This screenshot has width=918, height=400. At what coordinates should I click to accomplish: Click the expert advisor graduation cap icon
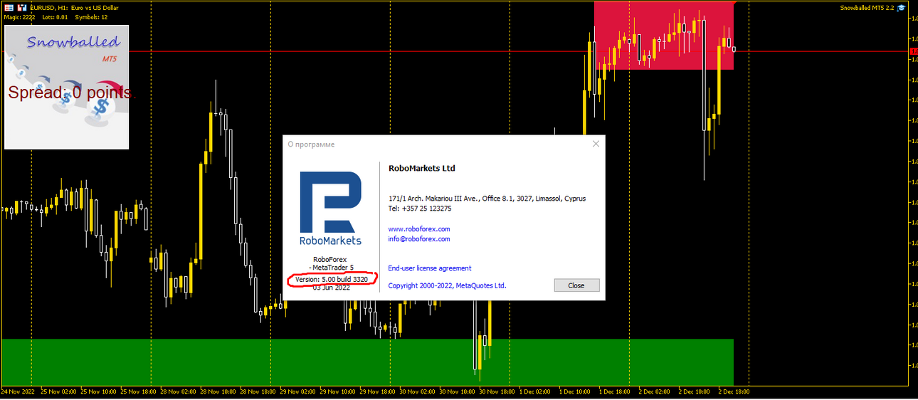tap(901, 7)
